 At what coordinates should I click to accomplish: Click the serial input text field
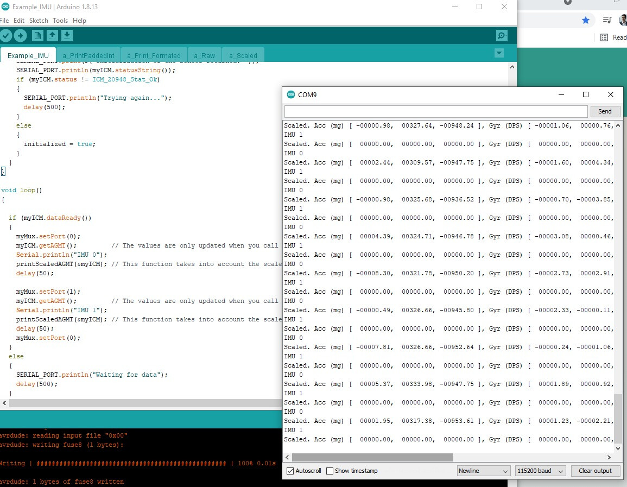click(435, 111)
